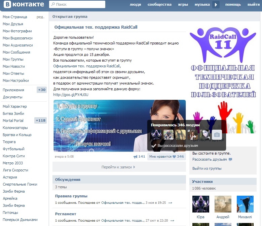Screen dimensions: 262x226
Task: Open Мои Аудиозаписи
Action: pos(18,45)
